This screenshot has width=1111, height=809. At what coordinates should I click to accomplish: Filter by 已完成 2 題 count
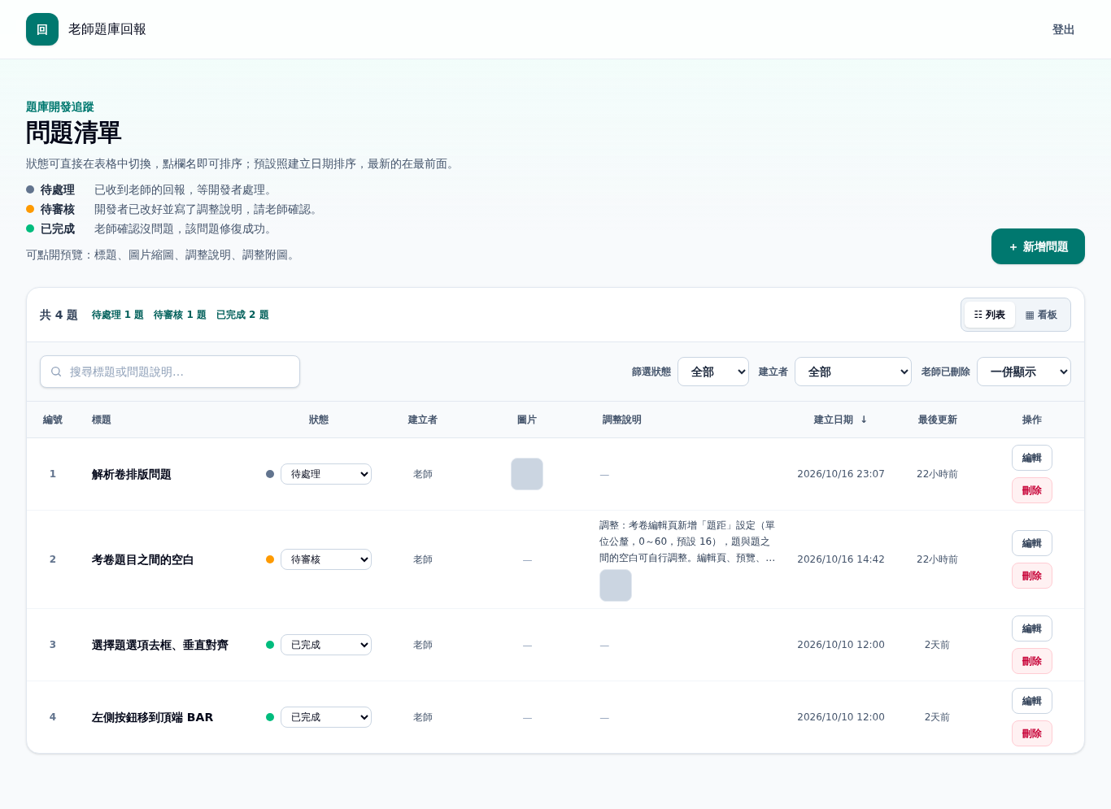click(242, 315)
